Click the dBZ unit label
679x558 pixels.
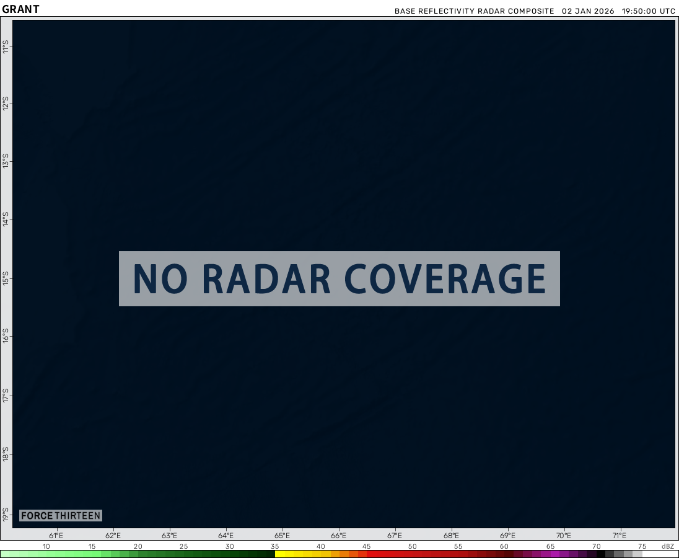tap(667, 546)
